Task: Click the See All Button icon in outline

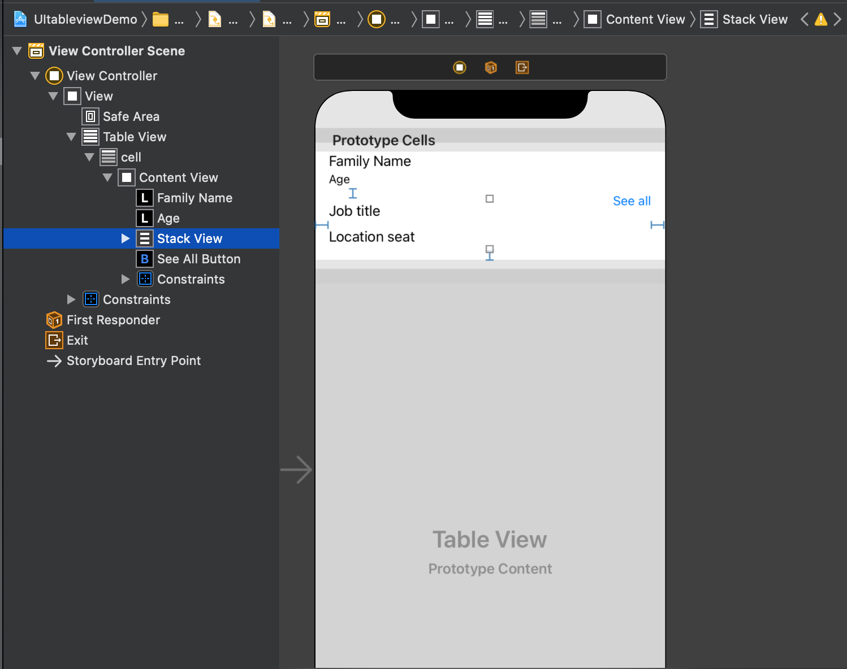Action: 145,259
